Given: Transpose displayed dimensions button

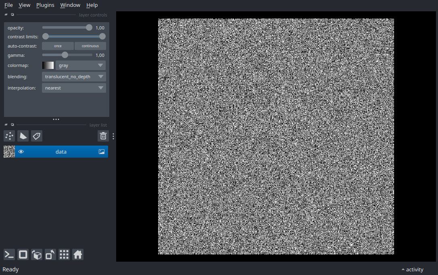Looking at the screenshot, I should (50, 254).
